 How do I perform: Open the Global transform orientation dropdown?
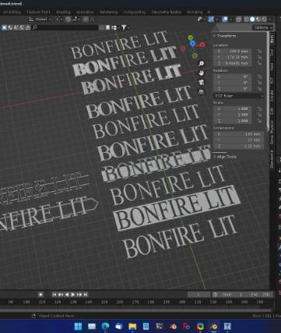tap(40, 19)
